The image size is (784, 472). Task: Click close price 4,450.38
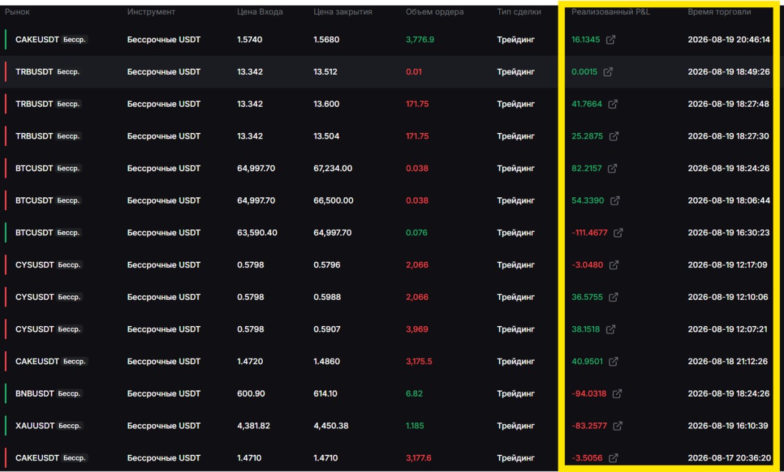(331, 426)
